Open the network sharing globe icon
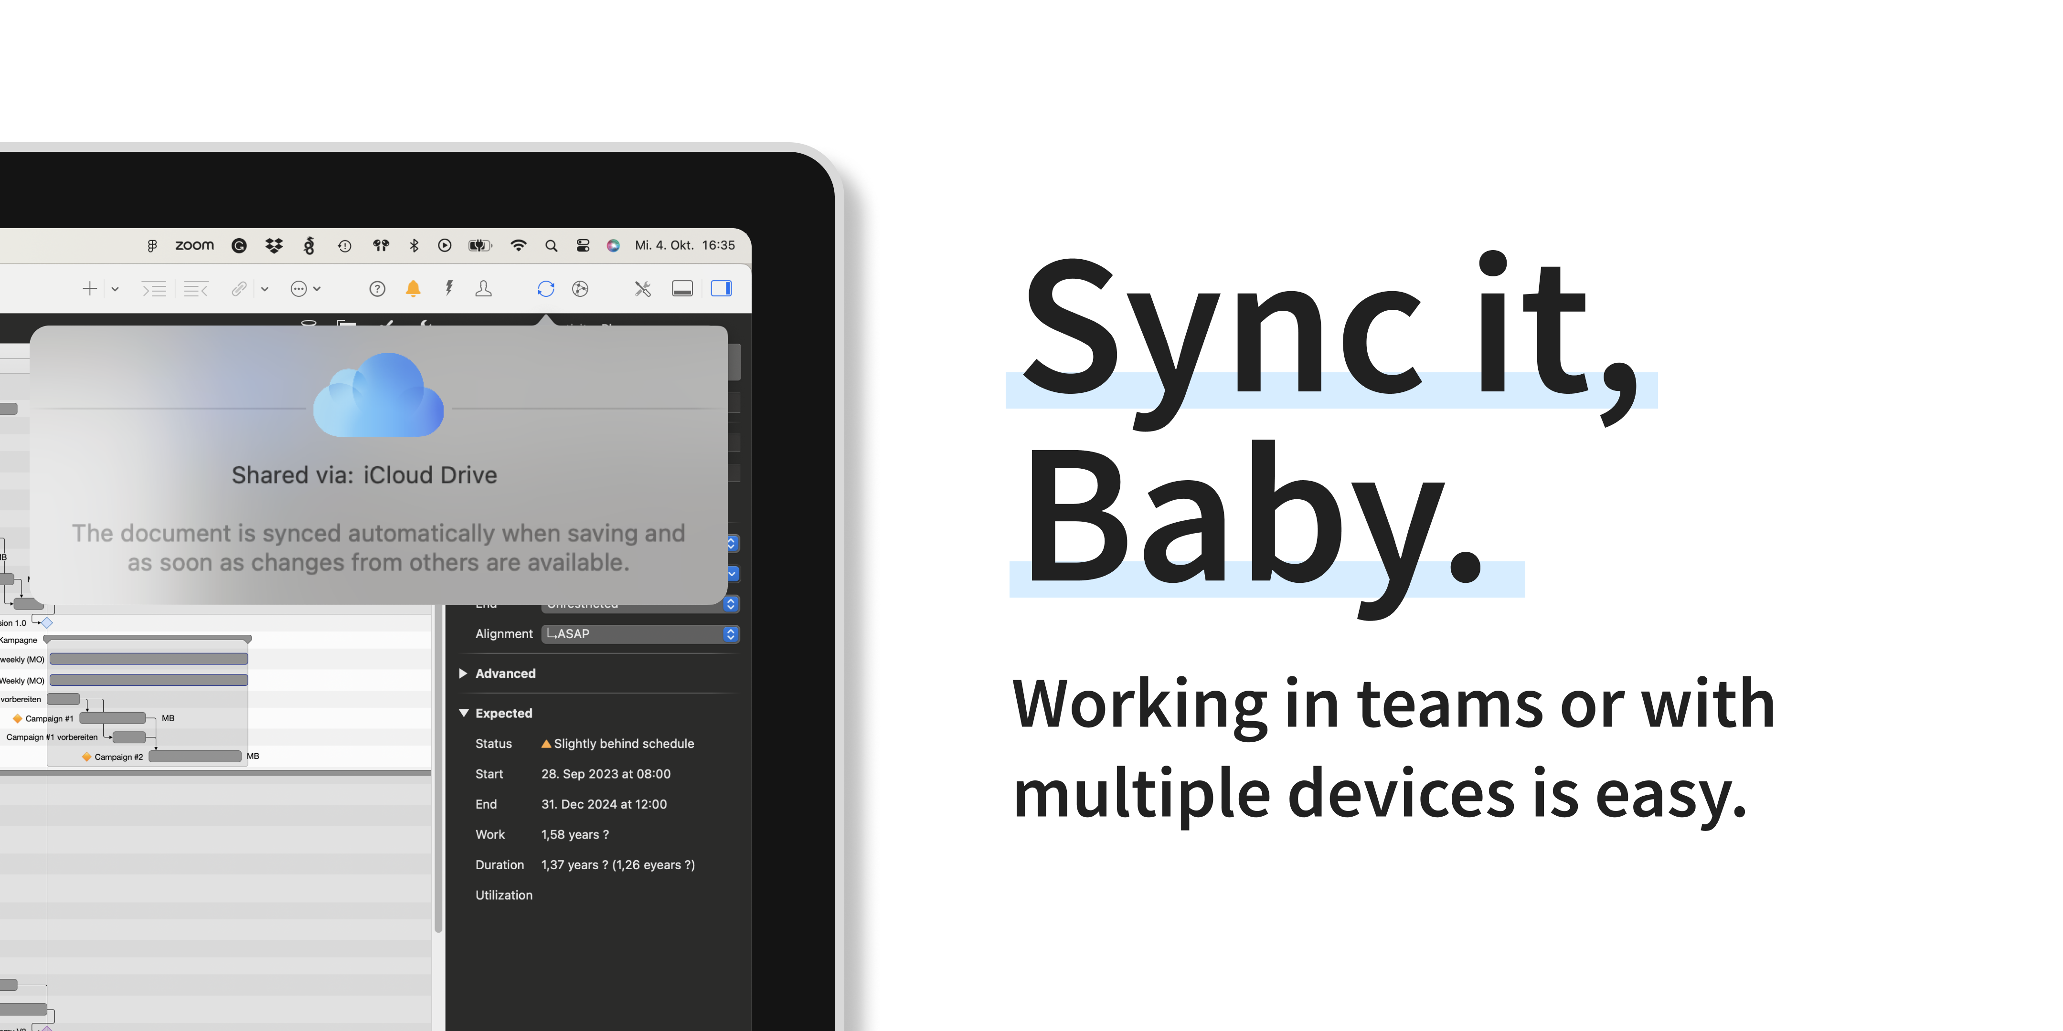 click(x=580, y=288)
